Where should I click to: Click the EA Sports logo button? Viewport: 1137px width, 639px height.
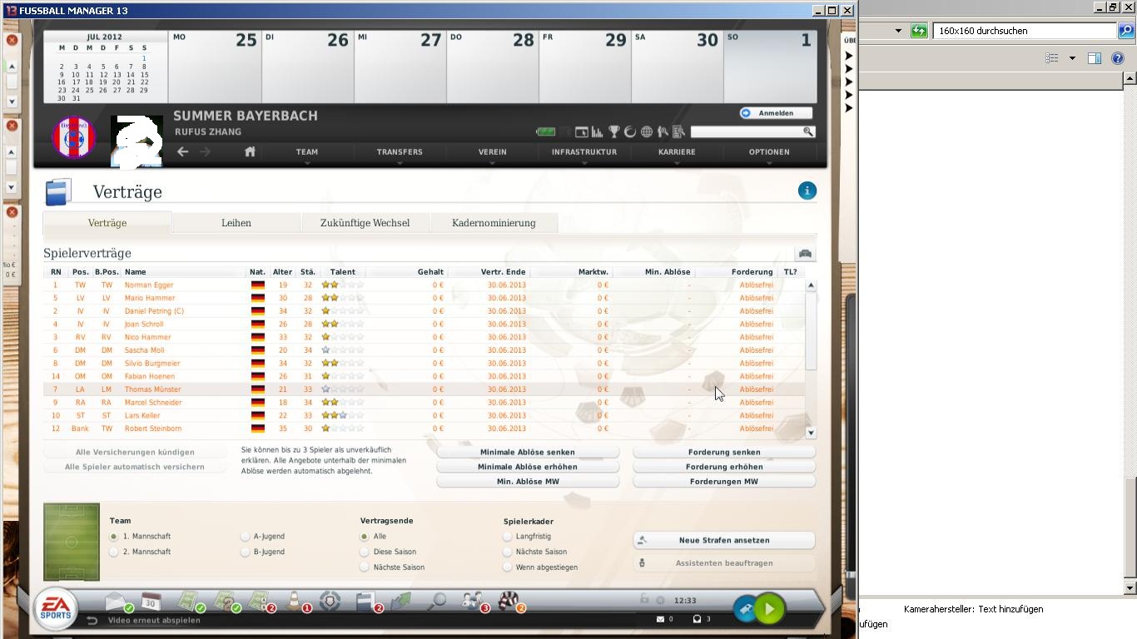tap(57, 609)
